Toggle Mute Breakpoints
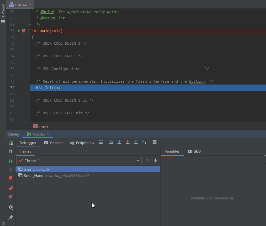The image size is (266, 226). pos(11,197)
